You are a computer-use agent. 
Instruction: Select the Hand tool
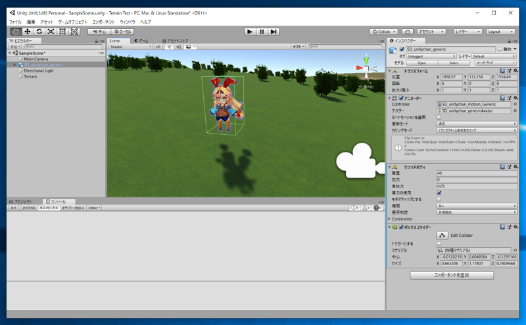click(16, 32)
